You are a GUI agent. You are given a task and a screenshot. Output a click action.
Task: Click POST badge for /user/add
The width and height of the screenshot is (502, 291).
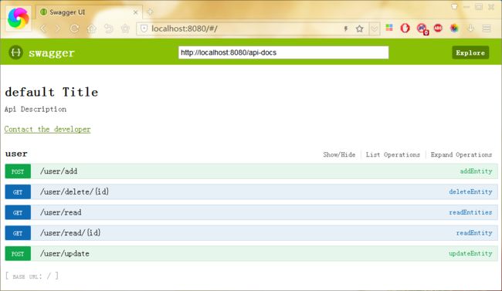coord(18,171)
